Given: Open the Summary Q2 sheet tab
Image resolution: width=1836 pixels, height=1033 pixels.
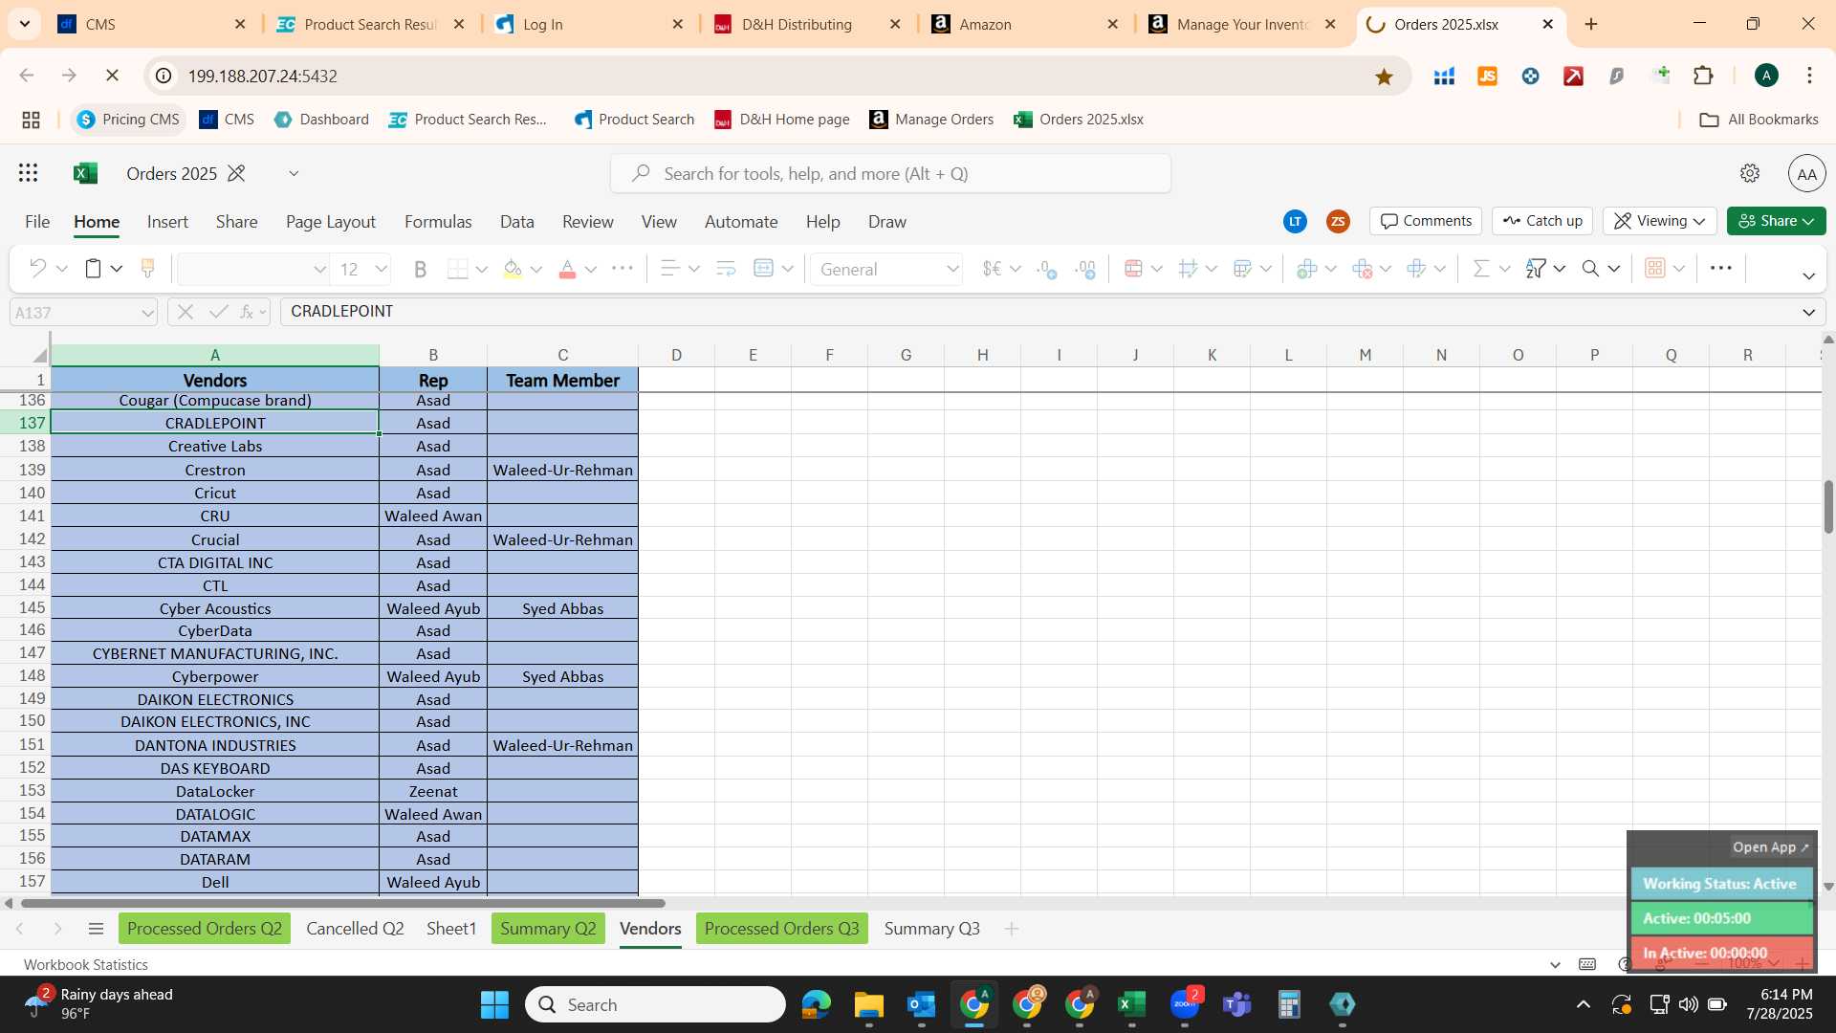Looking at the screenshot, I should (x=548, y=929).
